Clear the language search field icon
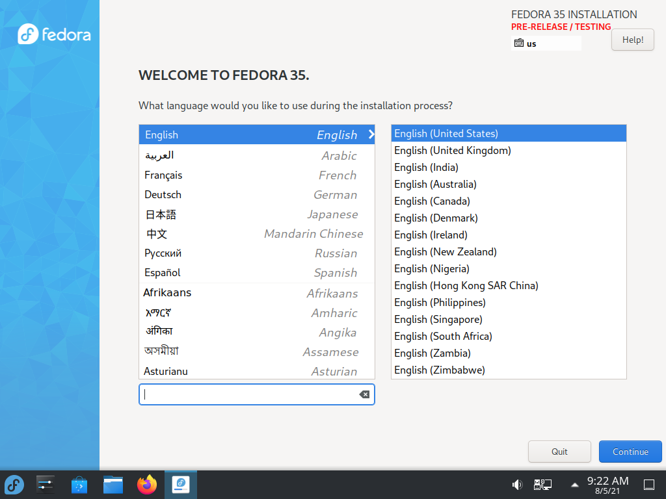 (364, 394)
